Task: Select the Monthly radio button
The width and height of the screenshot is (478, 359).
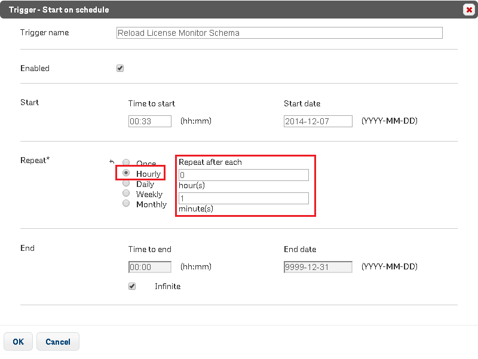Action: 126,204
